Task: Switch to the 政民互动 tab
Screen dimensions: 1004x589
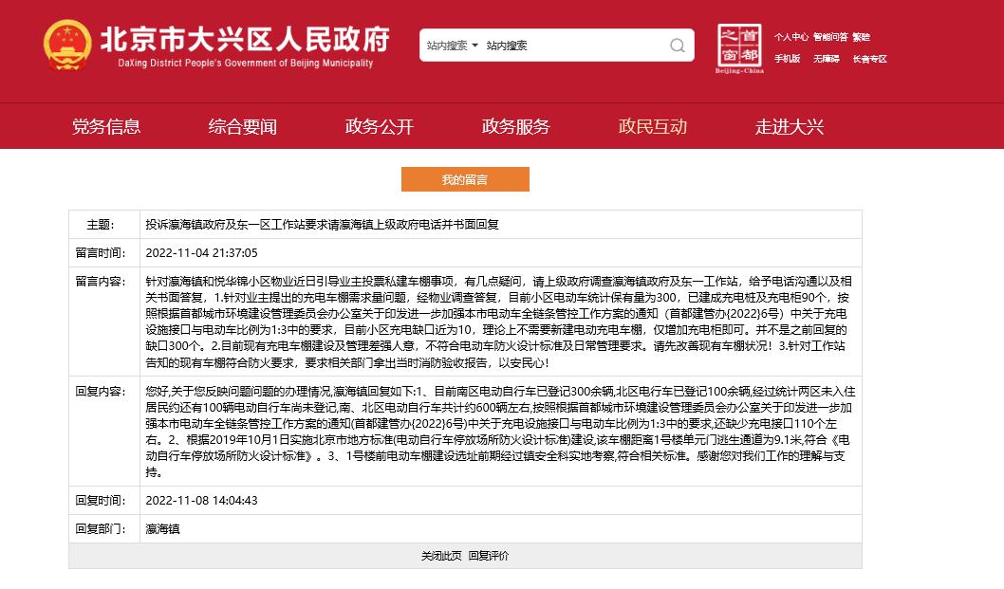Action: pos(653,126)
